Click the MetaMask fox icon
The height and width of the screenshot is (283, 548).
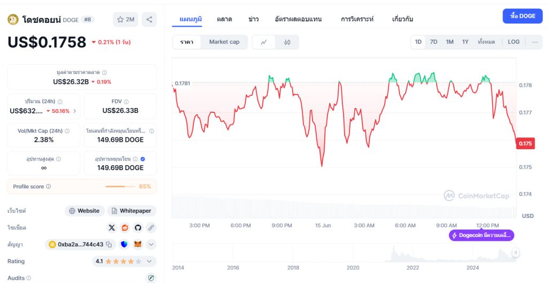tap(138, 244)
